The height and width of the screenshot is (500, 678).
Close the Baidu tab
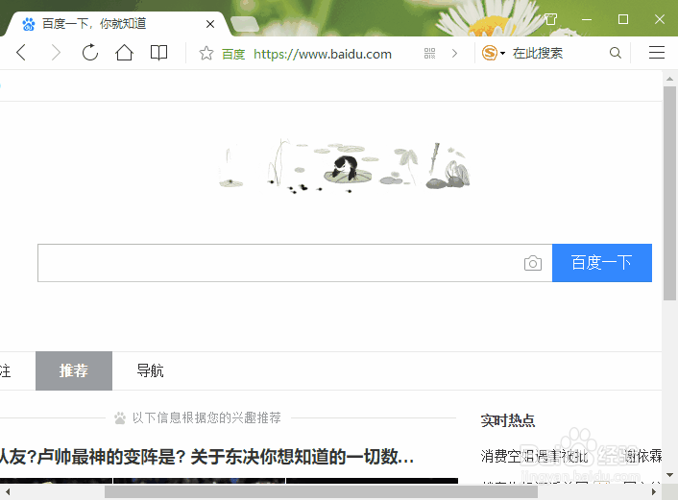pos(210,24)
